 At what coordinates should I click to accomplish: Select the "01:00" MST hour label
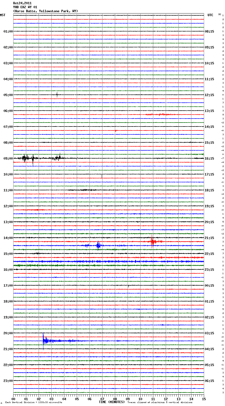[x=8, y=31]
